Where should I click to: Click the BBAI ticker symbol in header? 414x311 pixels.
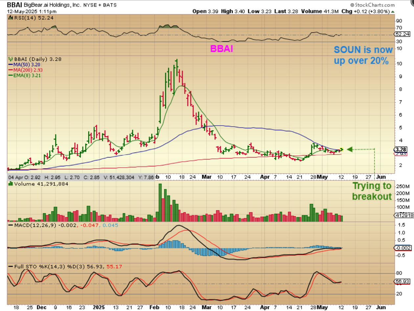pos(15,5)
